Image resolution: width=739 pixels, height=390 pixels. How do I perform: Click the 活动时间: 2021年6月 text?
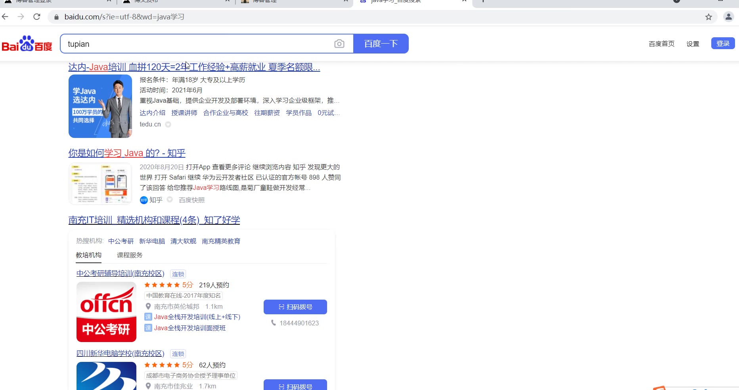coord(171,90)
